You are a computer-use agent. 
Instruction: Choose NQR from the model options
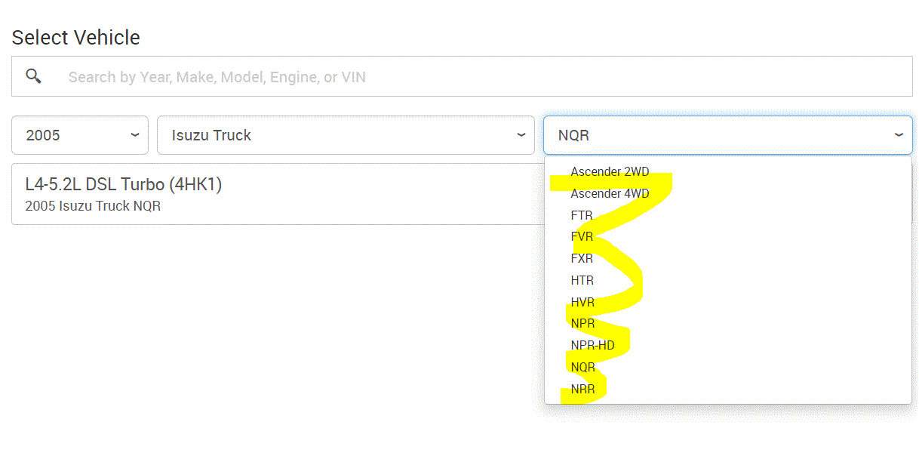click(582, 367)
